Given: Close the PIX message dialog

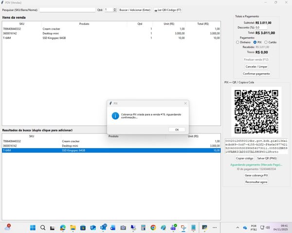Looking at the screenshot, I should [x=185, y=103].
